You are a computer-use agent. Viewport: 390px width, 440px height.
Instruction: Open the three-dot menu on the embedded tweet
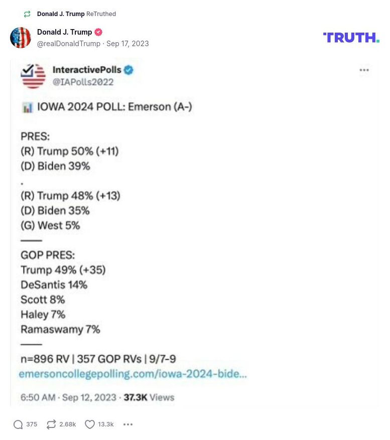point(364,70)
